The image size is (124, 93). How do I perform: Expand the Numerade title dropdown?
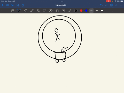(62, 5)
